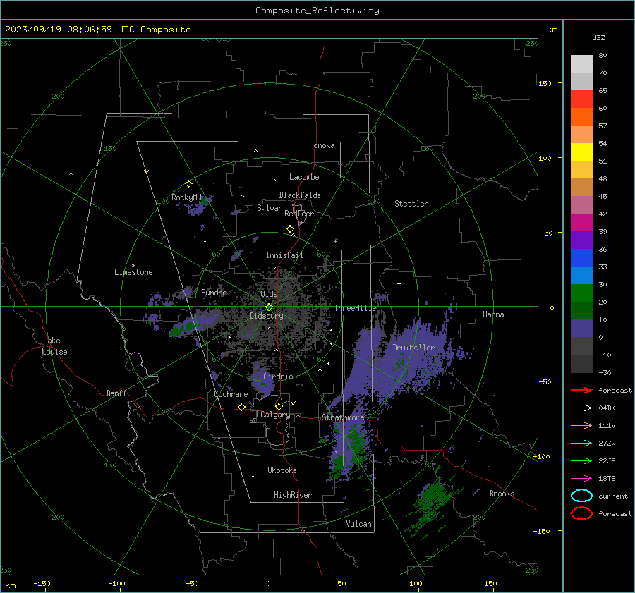Screen dimensions: 635x593
Task: Select the light gray 80-70 dBZ swatch
Action: click(581, 64)
